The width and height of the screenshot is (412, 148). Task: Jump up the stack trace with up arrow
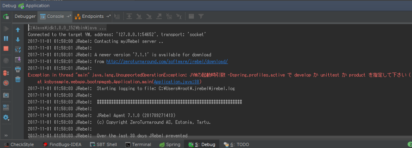(18, 30)
